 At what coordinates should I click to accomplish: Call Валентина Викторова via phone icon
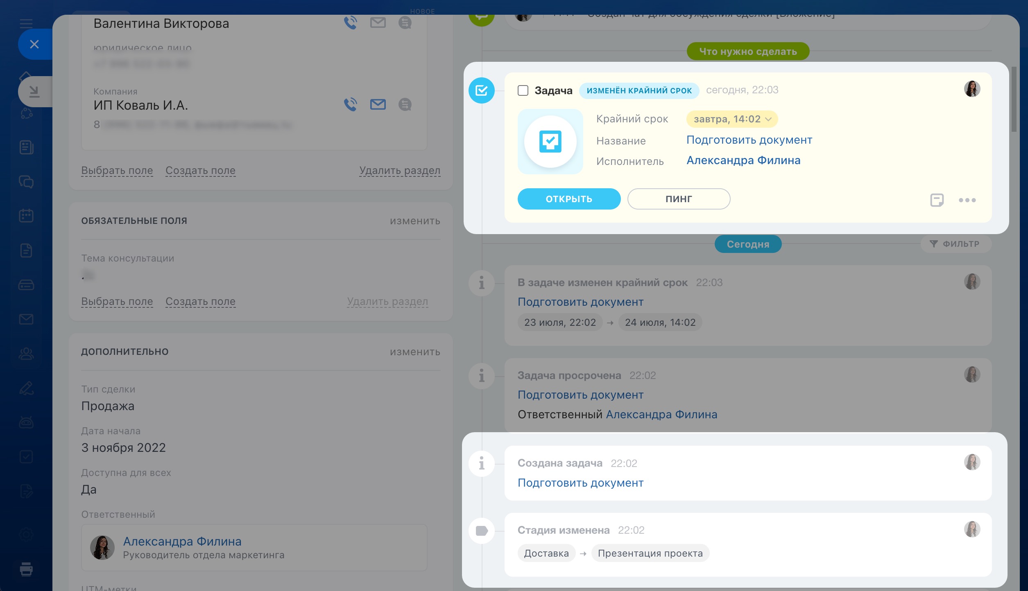click(351, 23)
